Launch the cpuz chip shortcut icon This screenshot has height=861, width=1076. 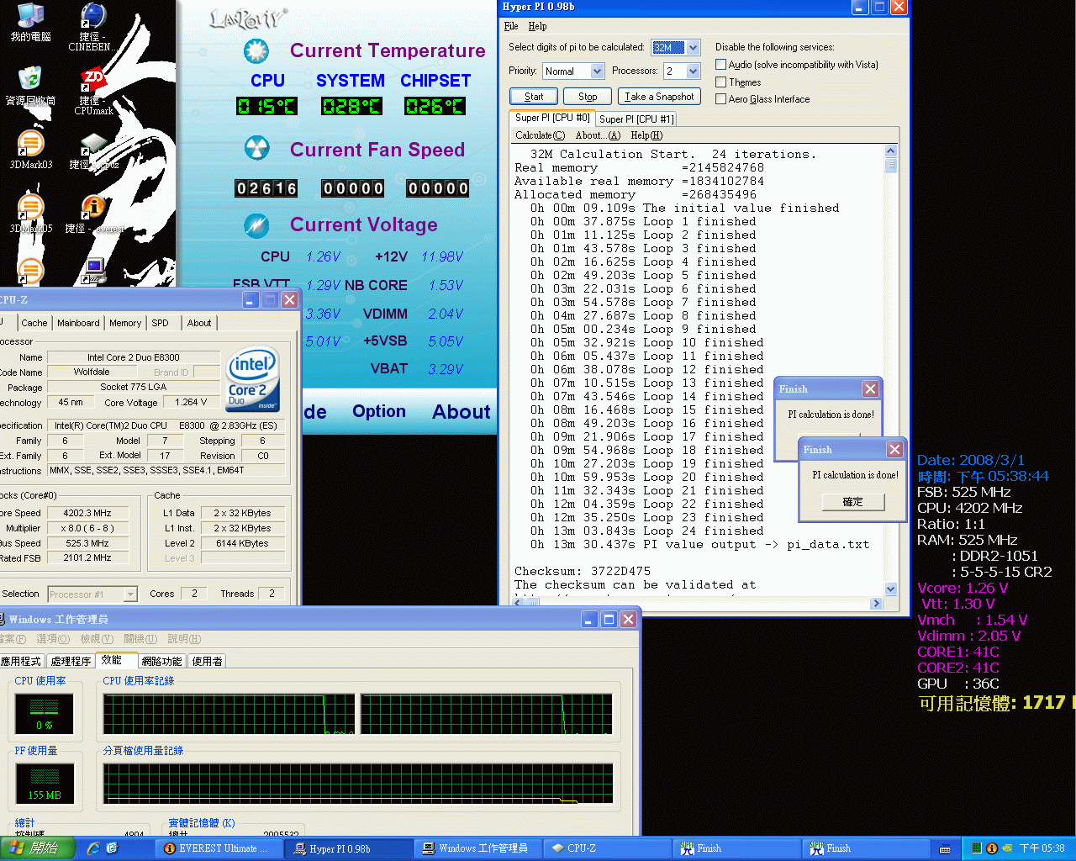coord(93,151)
